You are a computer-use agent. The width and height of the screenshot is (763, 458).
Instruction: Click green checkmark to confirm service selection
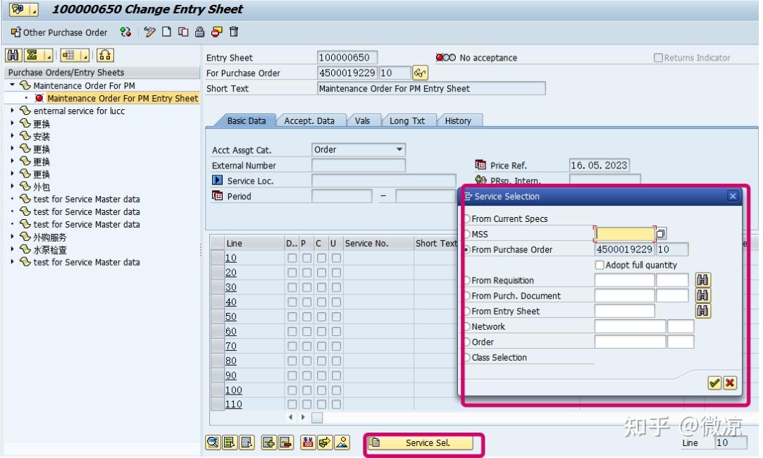[x=714, y=383]
